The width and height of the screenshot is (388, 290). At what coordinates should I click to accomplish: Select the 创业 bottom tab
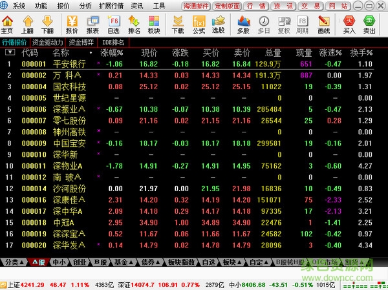[x=79, y=262]
